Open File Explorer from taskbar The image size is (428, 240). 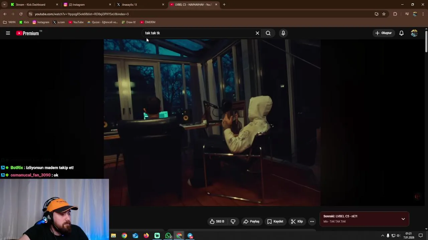coord(113,236)
